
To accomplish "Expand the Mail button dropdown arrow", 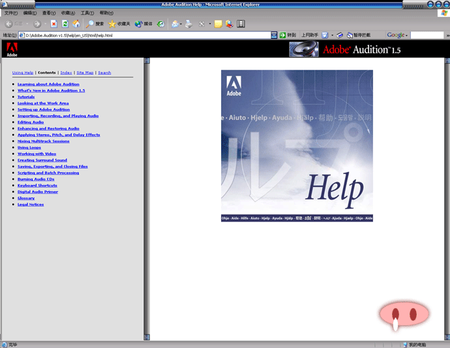I will pyautogui.click(x=181, y=24).
